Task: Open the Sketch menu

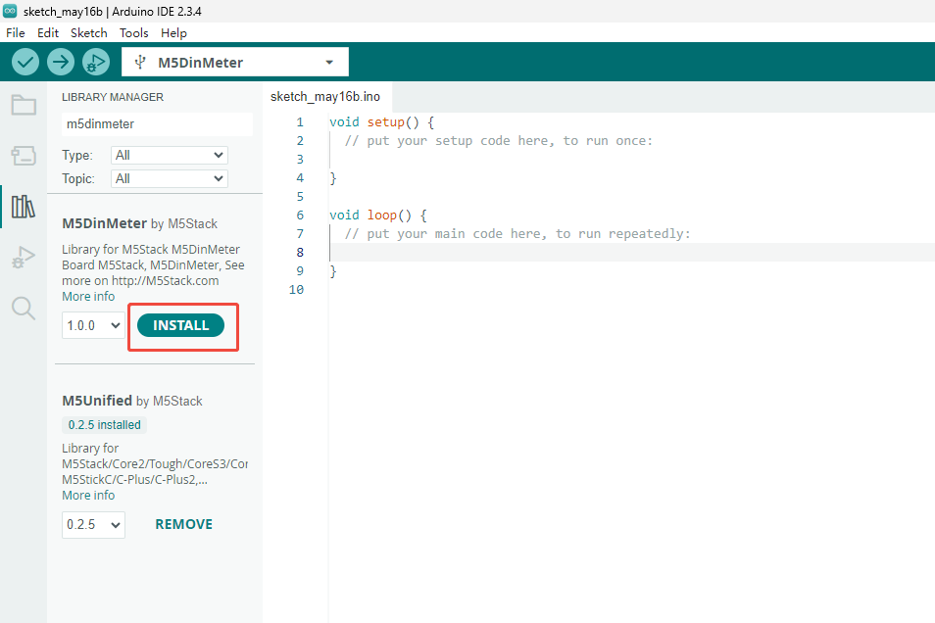Action: [x=89, y=32]
